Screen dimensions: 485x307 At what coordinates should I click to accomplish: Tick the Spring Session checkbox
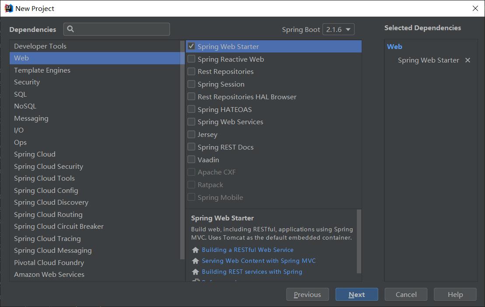tap(192, 84)
